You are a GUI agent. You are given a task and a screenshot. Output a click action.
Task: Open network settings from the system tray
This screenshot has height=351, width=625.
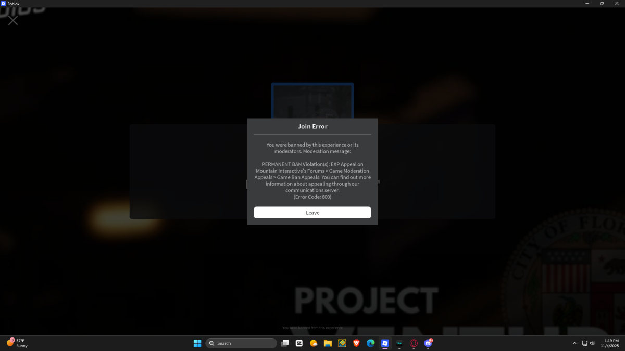click(x=585, y=343)
